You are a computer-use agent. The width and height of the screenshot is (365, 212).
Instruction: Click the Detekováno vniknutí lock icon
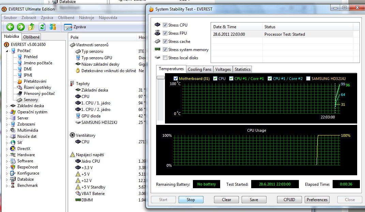click(78, 70)
